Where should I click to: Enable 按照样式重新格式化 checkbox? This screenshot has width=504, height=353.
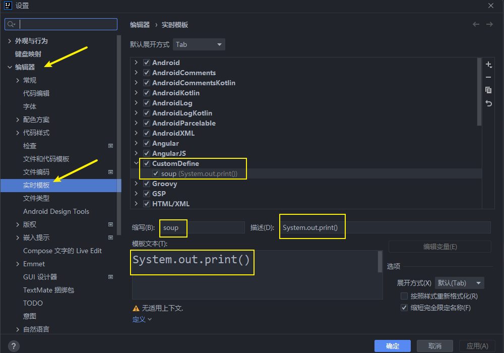click(x=404, y=296)
